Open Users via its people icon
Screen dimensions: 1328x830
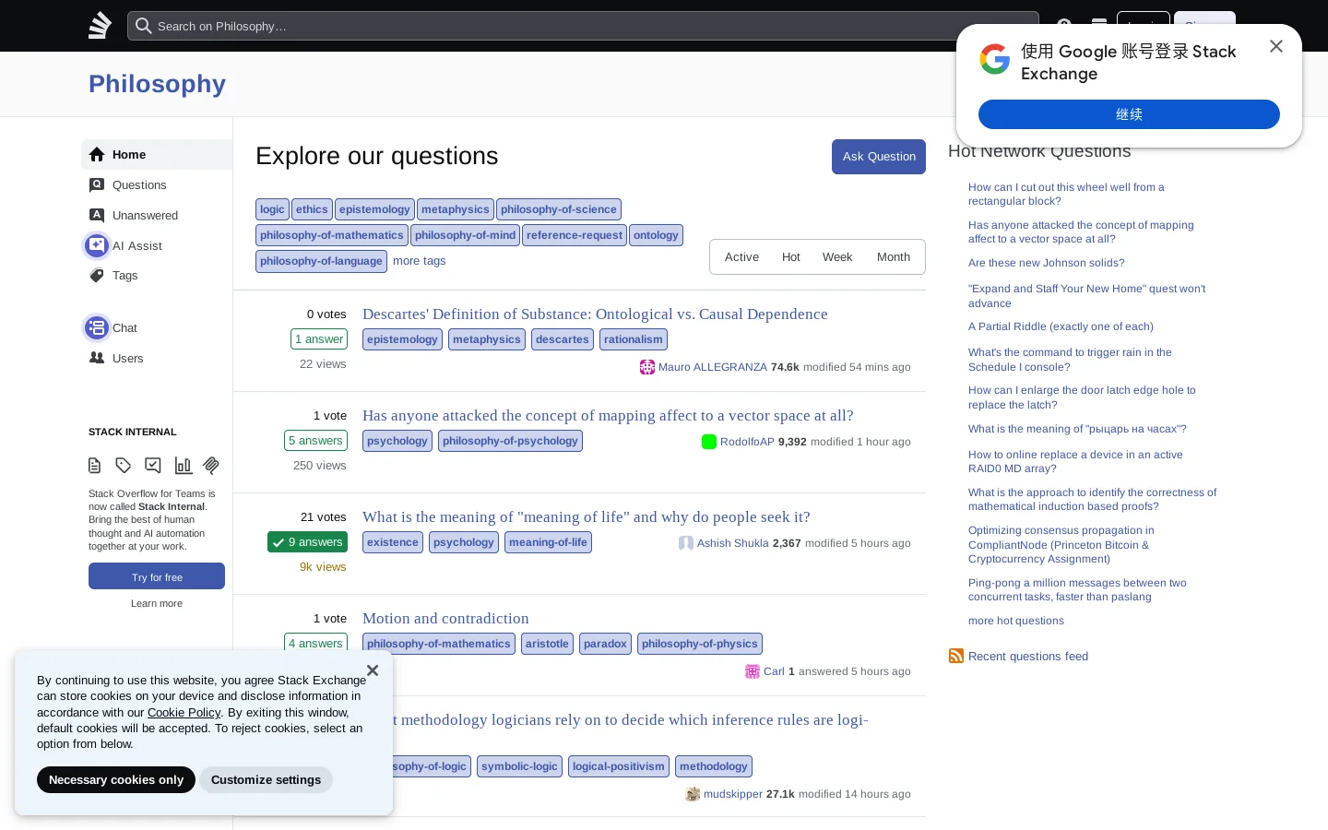(97, 358)
